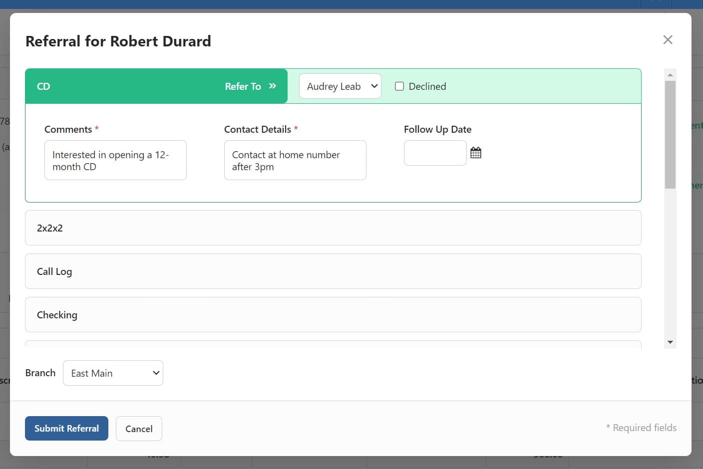
Task: Click into the Comments text box
Action: [x=115, y=160]
